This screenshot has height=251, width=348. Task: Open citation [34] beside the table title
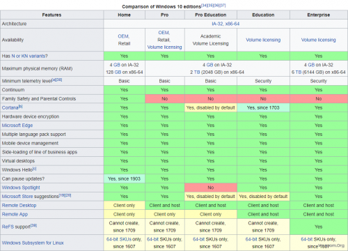click(204, 5)
